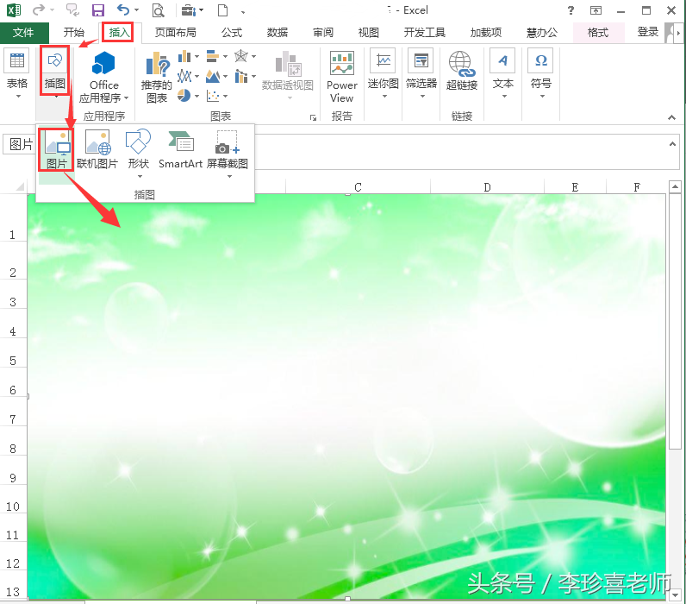Switch to 开发工具 developer tab
686x604 pixels.
tap(424, 33)
